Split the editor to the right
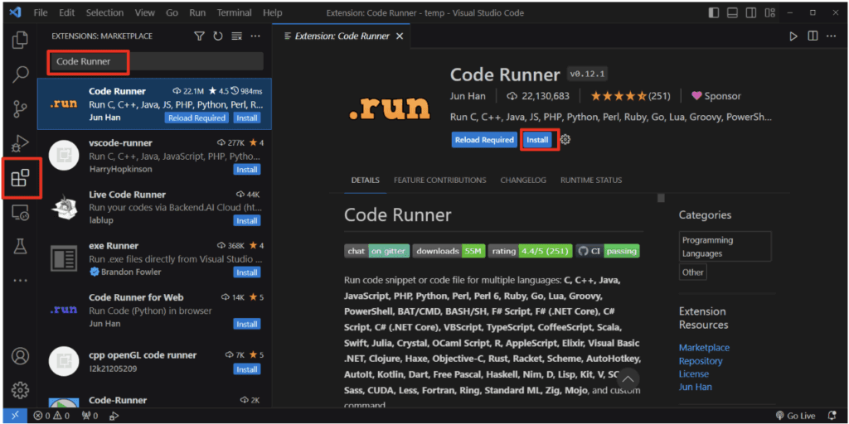This screenshot has width=849, height=424. tap(813, 36)
